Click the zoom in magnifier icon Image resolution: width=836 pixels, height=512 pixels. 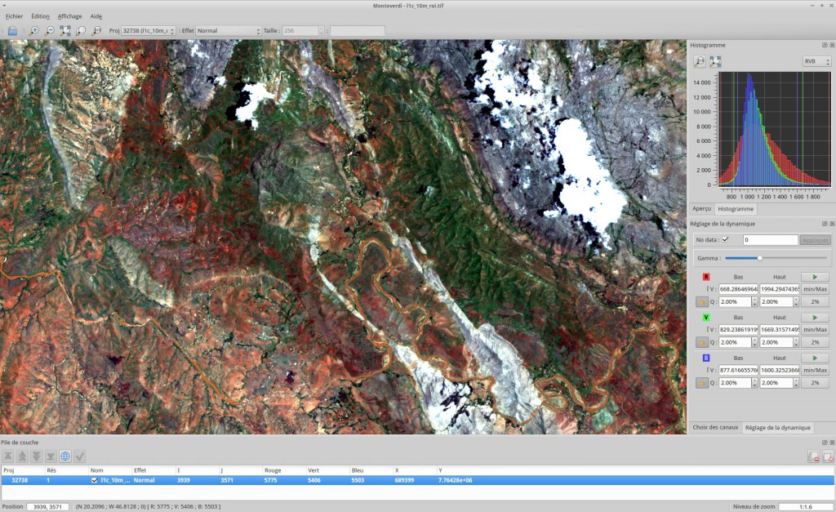coord(34,31)
